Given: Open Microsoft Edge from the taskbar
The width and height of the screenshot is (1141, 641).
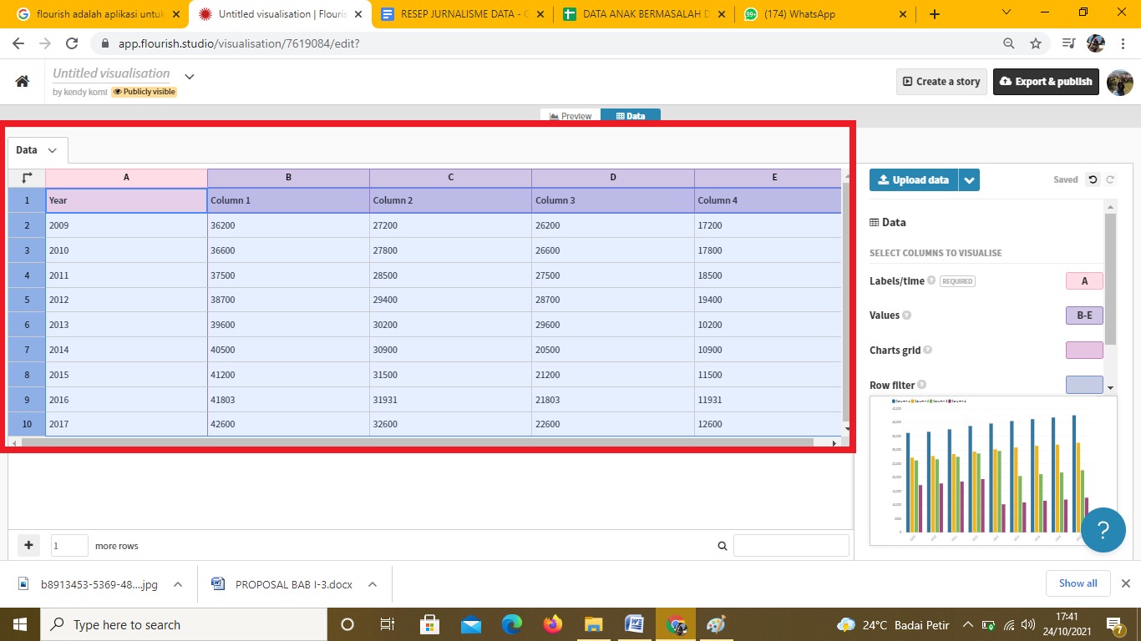Looking at the screenshot, I should coord(512,624).
